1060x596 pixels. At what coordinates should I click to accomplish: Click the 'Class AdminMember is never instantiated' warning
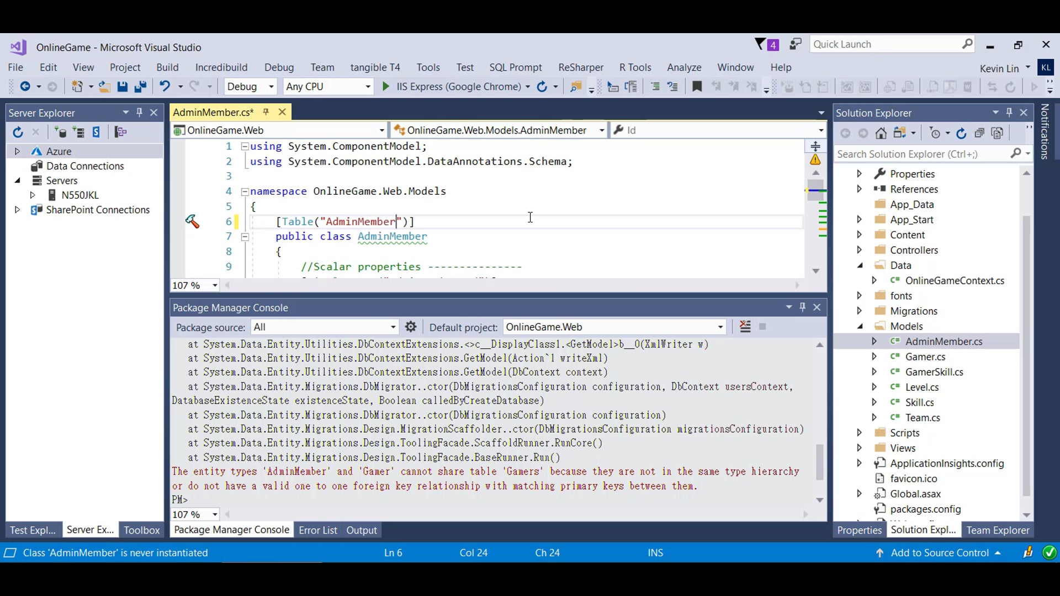[x=116, y=554]
